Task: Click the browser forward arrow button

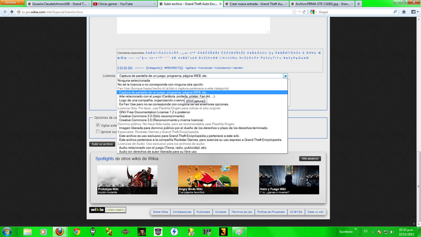Action: 12,12
